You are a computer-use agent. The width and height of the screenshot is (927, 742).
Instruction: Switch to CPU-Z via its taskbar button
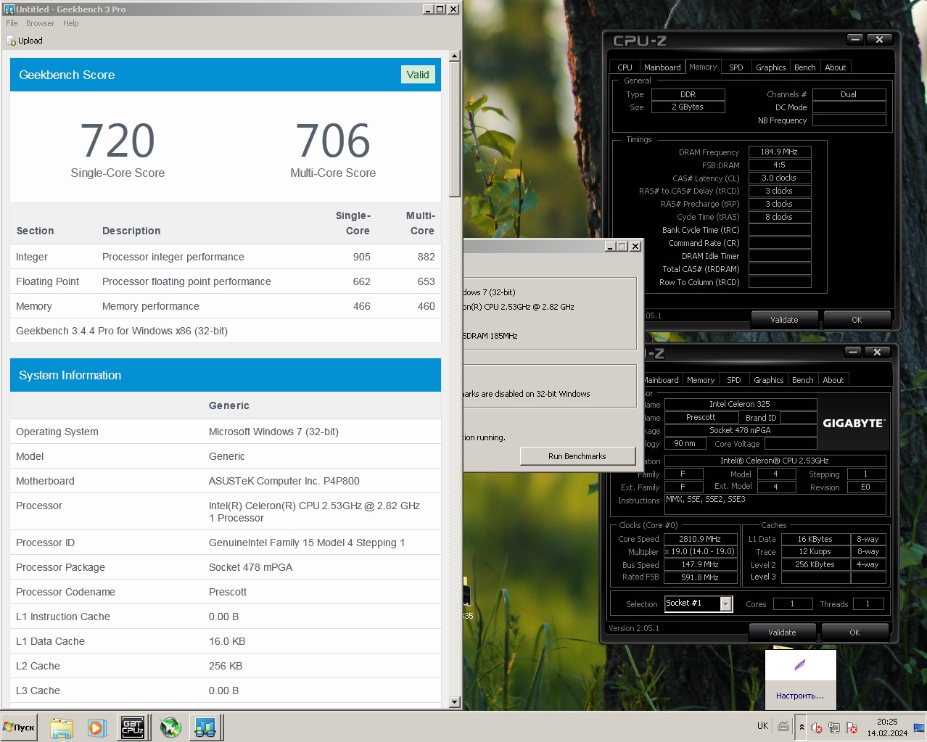133,727
